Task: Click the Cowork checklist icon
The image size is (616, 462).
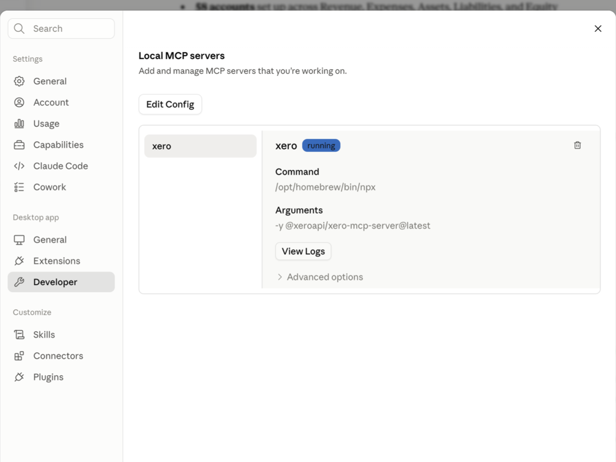Action: (19, 187)
